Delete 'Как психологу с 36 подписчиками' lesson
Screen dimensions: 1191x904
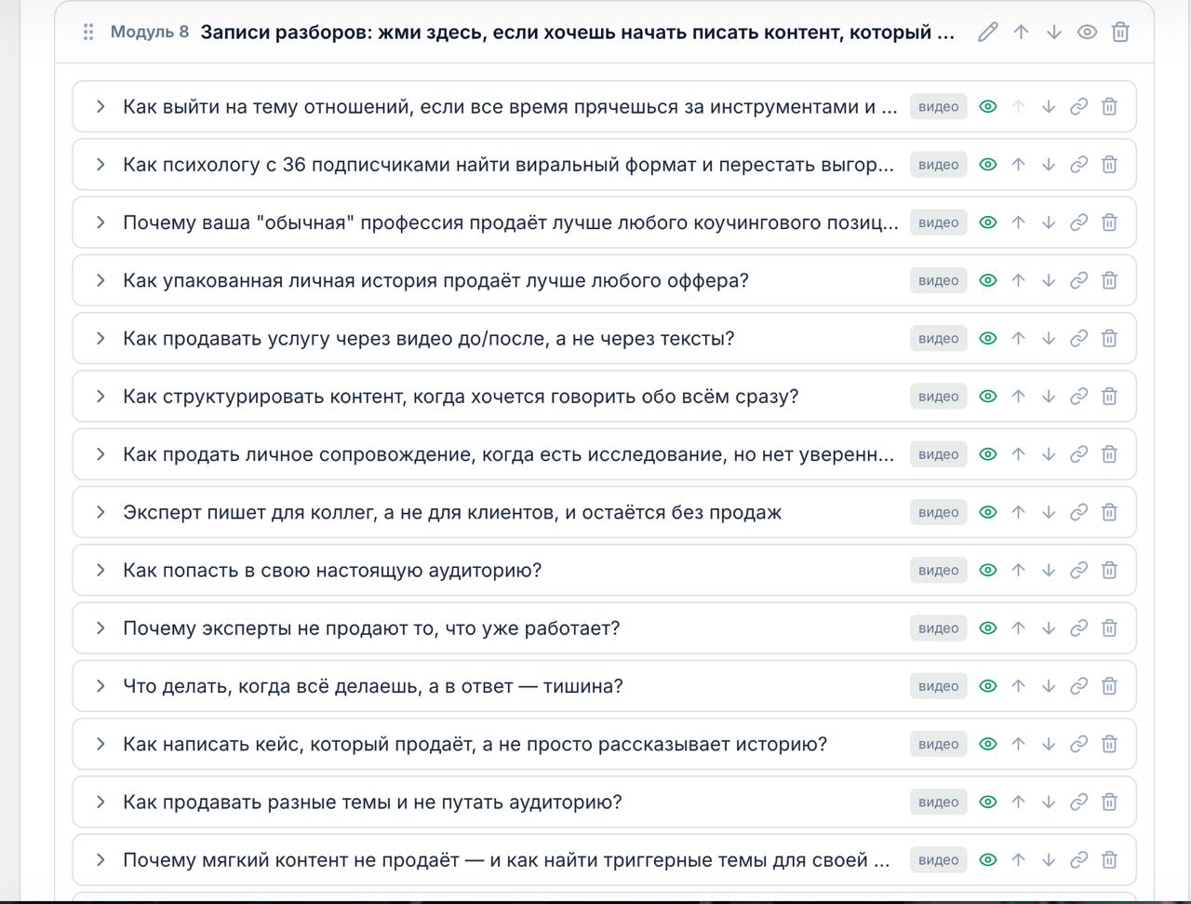[1109, 165]
